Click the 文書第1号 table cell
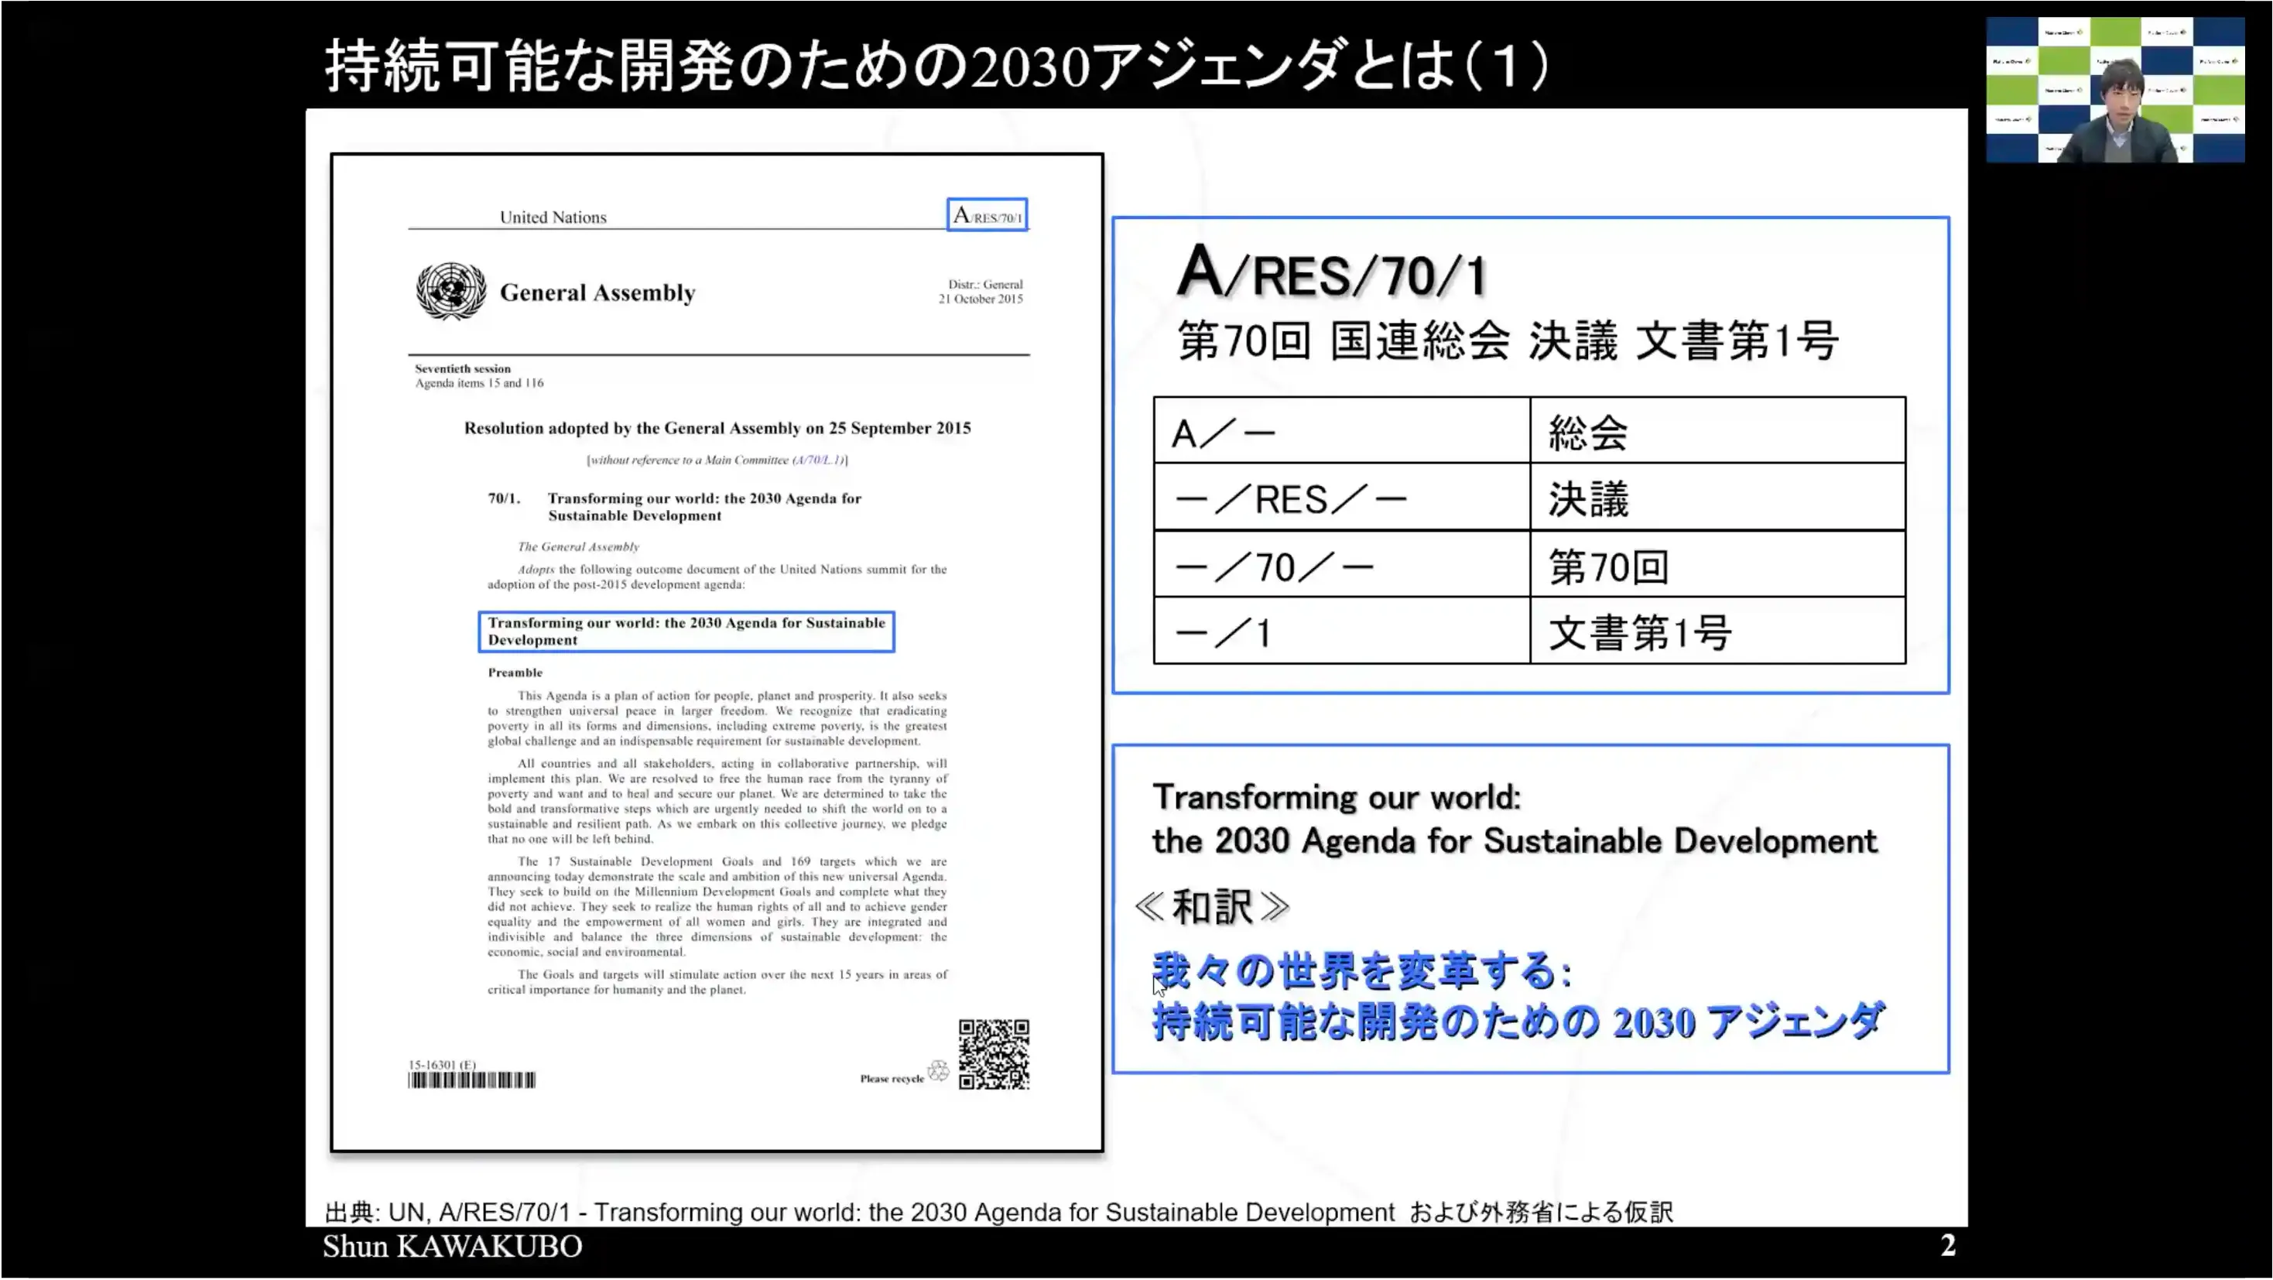The height and width of the screenshot is (1280, 2273). point(1717,631)
